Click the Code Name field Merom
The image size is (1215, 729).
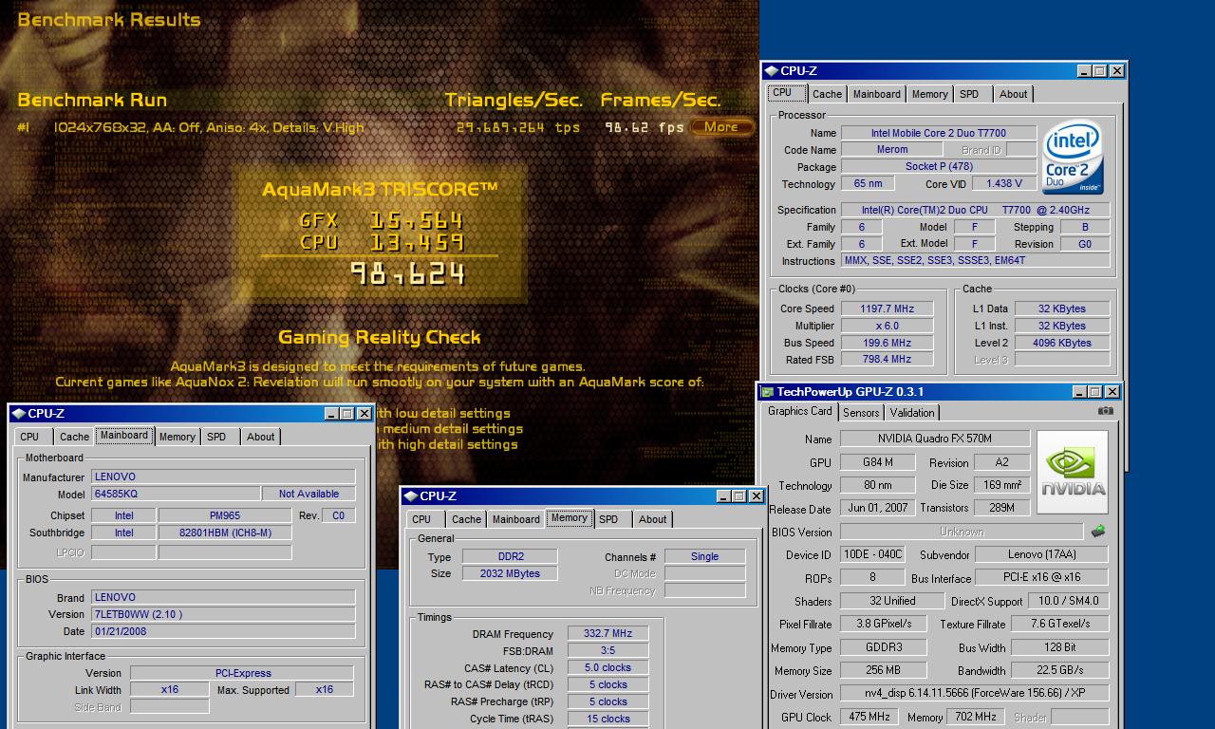coord(891,150)
